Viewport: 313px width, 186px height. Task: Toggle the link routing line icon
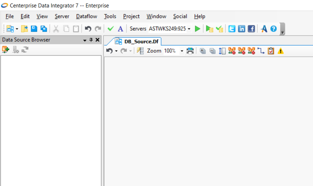(261, 51)
